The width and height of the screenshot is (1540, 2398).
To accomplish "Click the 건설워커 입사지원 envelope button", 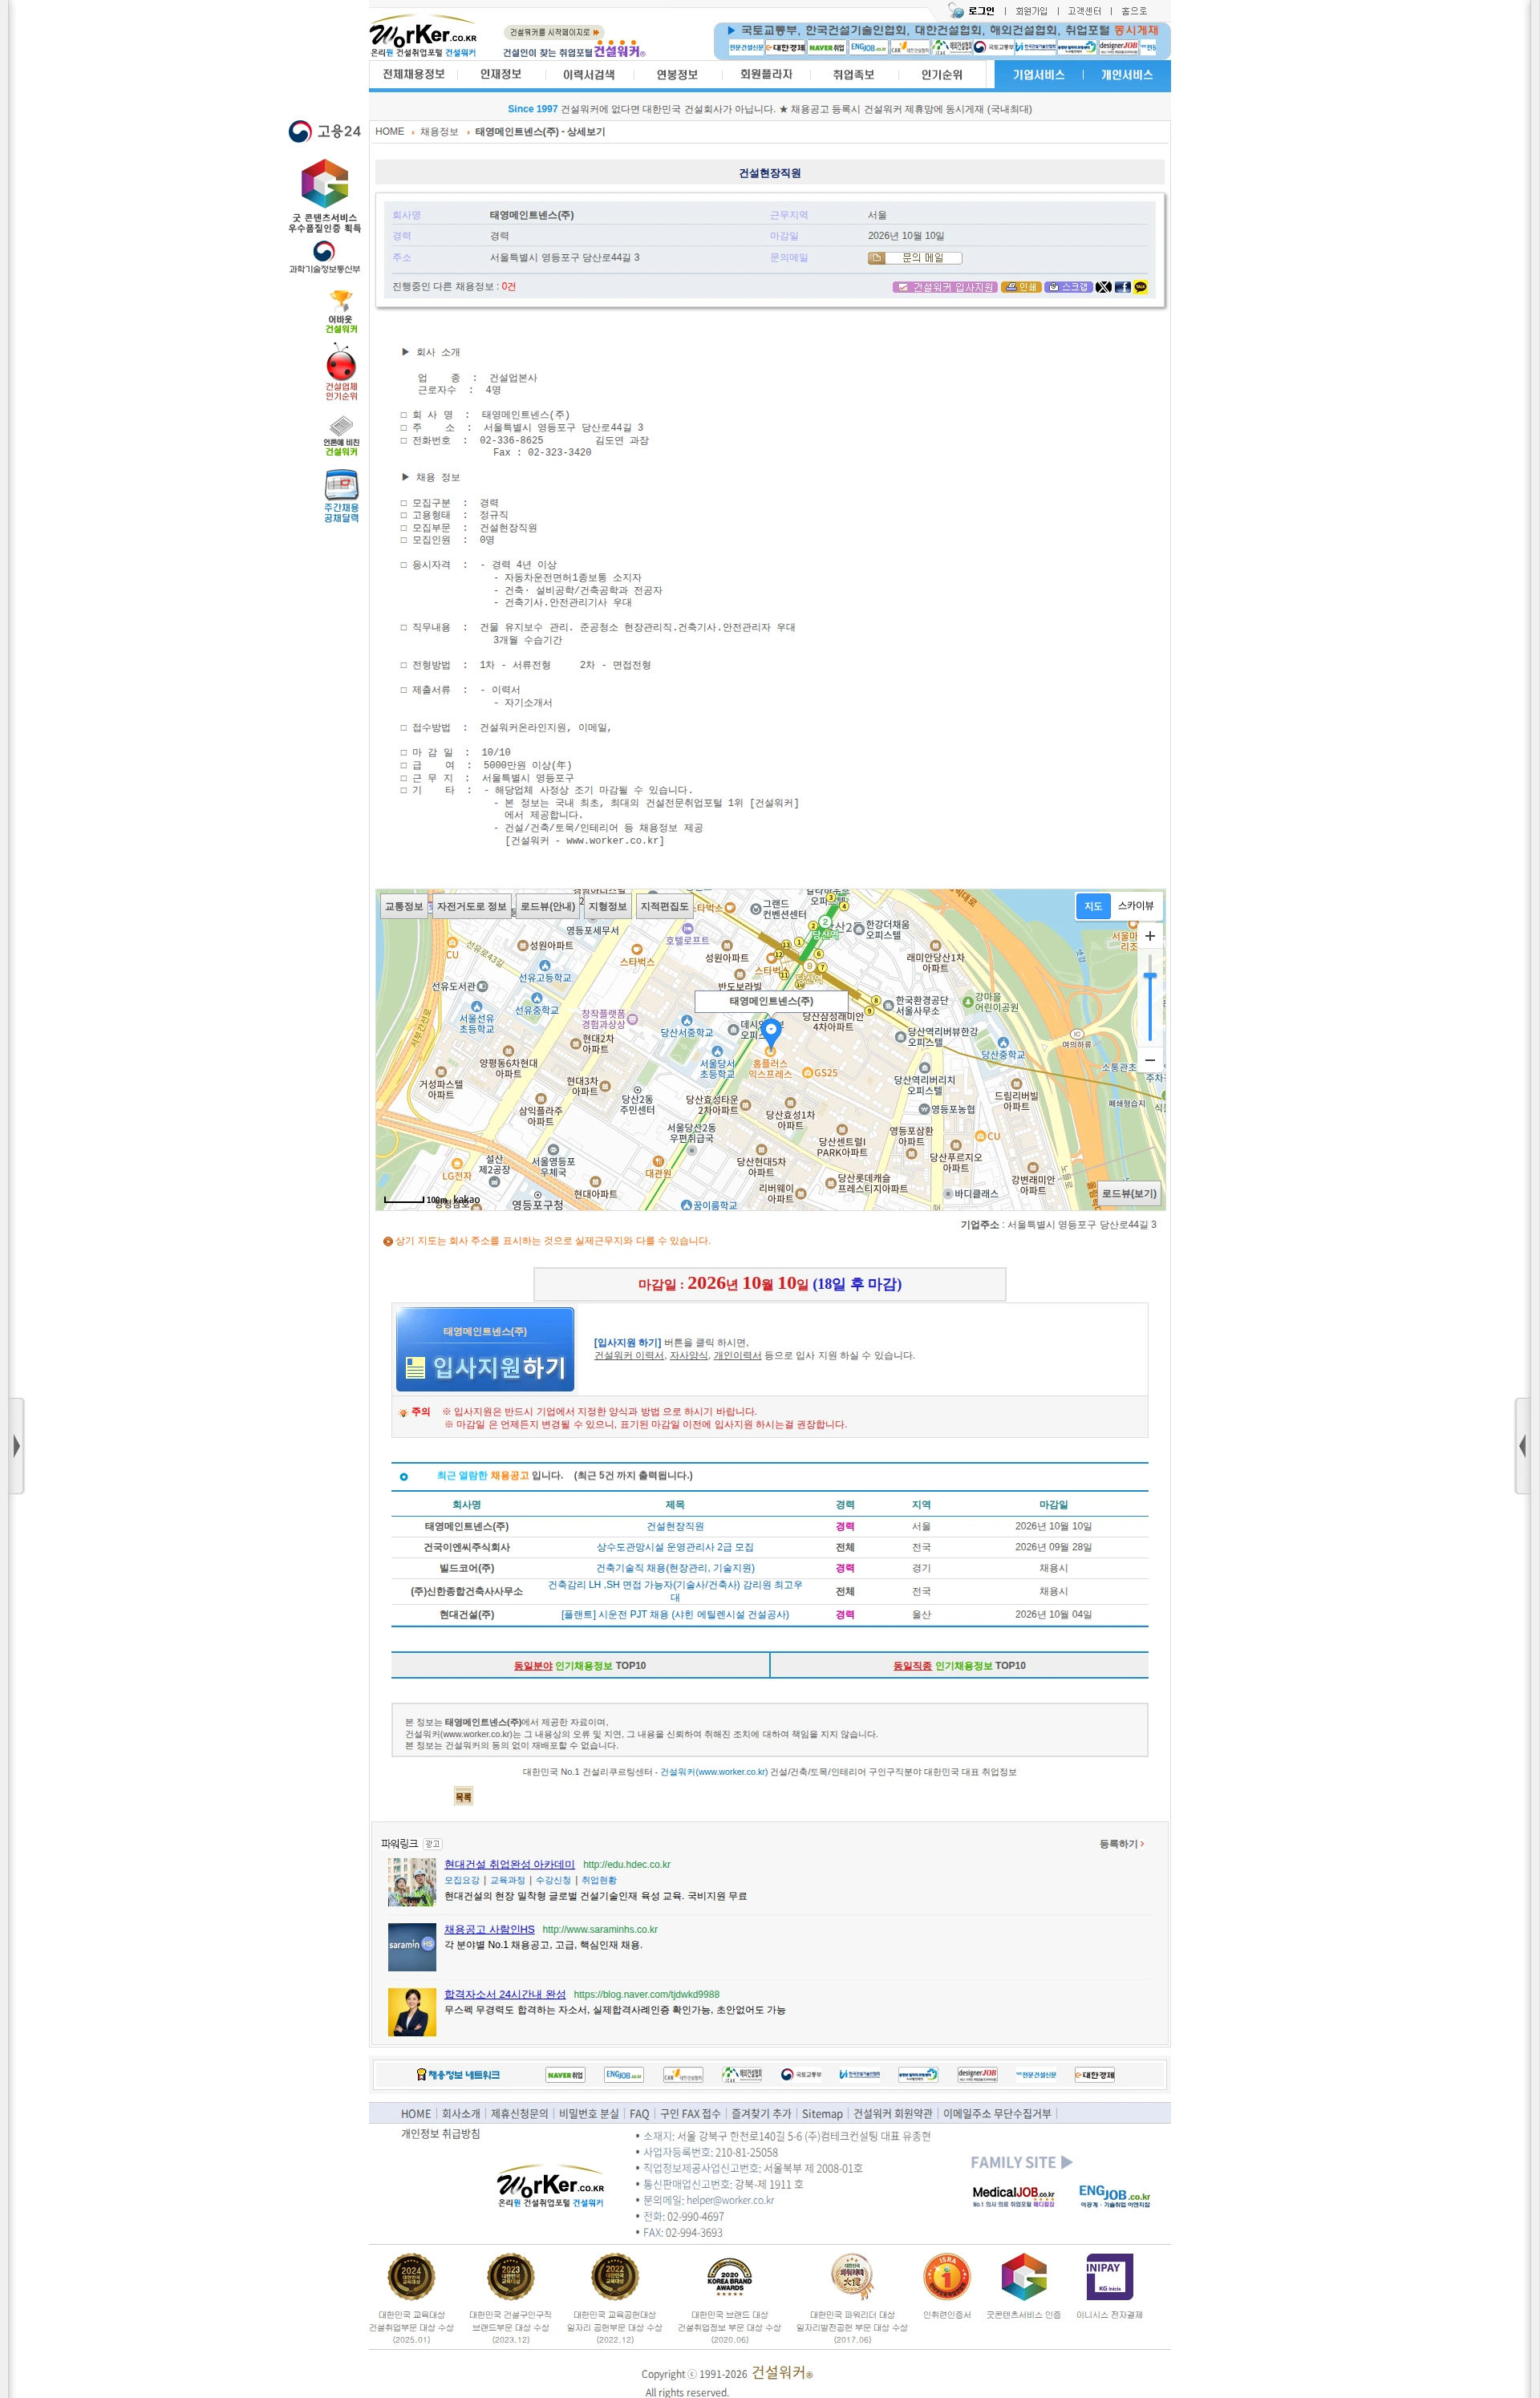I will (945, 287).
